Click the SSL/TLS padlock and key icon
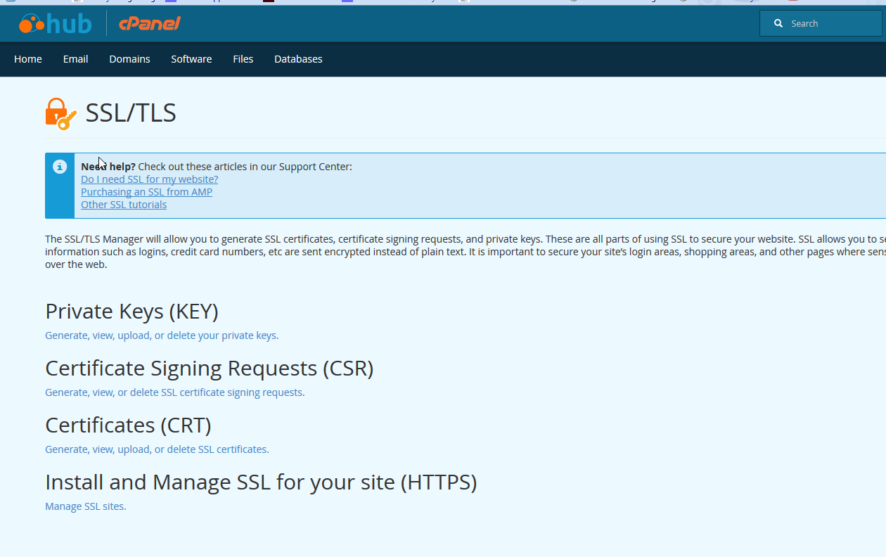Image resolution: width=886 pixels, height=557 pixels. 60,114
